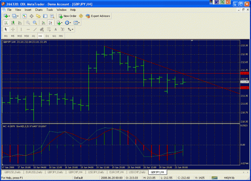Viewport: 251px width, 181px height.
Task: Select the arrows objects tool
Action: tap(69, 29)
